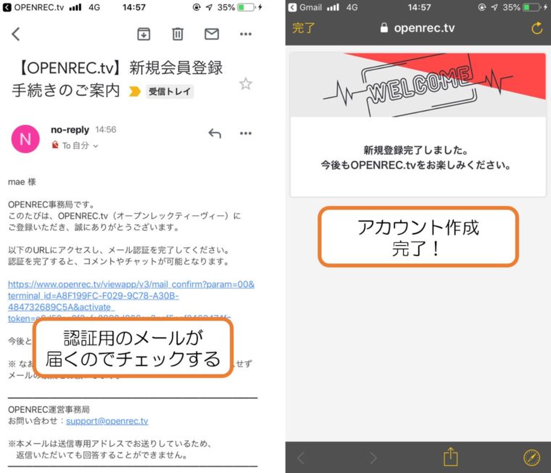Tap the browser back arrow in bottom bar

click(x=301, y=458)
